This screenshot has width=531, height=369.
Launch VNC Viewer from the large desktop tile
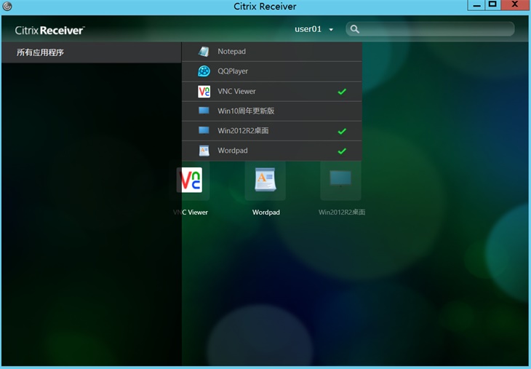pos(190,180)
